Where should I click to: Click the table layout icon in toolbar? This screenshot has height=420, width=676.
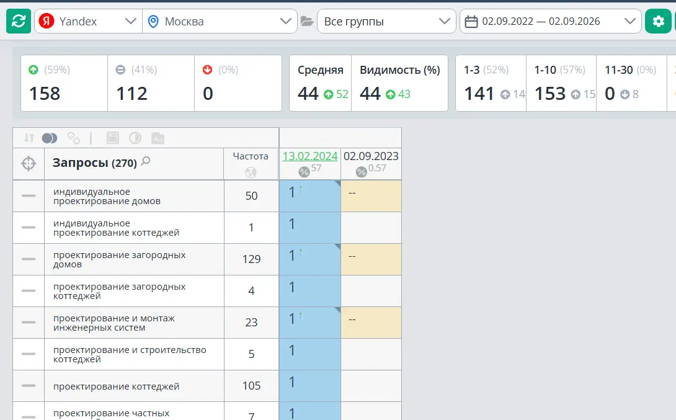tap(112, 138)
